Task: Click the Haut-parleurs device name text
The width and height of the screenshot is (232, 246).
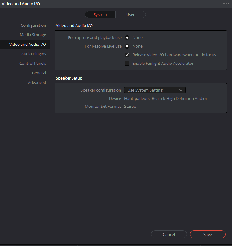Action: point(165,99)
